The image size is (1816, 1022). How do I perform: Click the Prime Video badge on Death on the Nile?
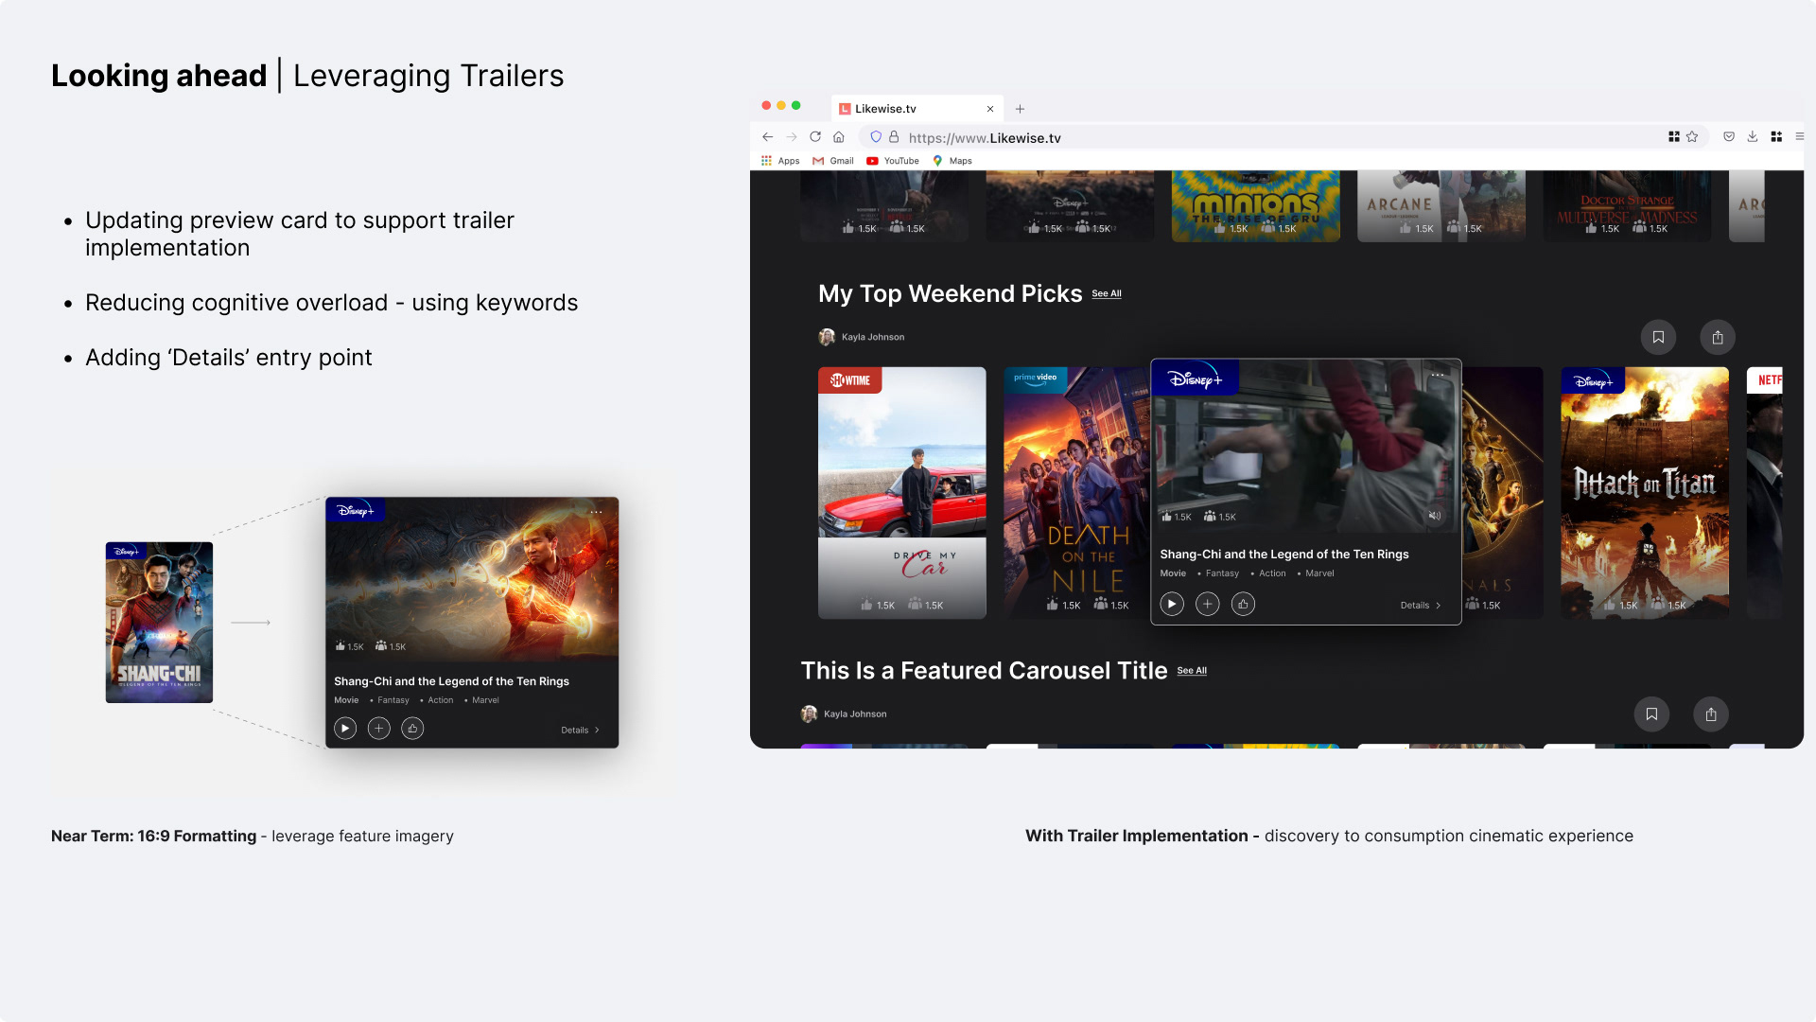pyautogui.click(x=1036, y=379)
